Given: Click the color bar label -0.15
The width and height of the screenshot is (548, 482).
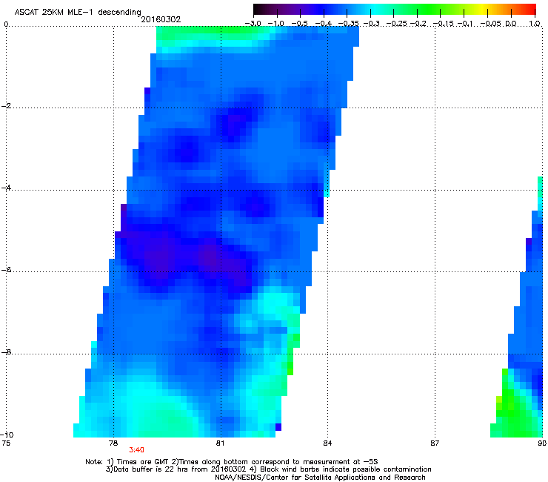Looking at the screenshot, I should tap(443, 24).
